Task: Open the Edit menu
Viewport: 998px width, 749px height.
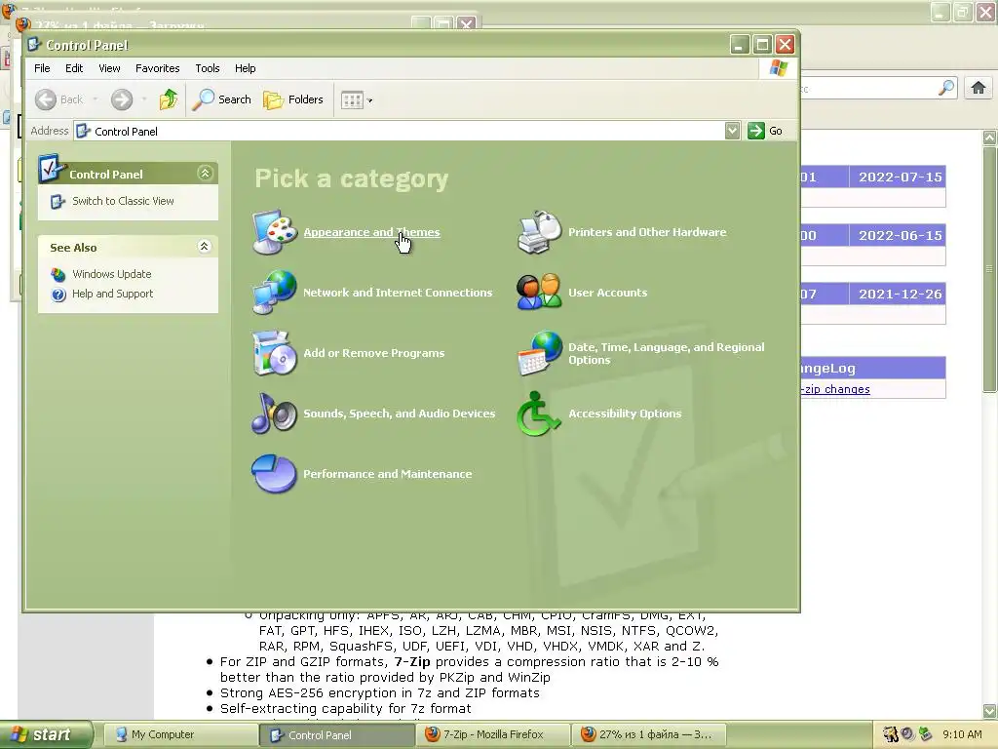Action: click(74, 68)
